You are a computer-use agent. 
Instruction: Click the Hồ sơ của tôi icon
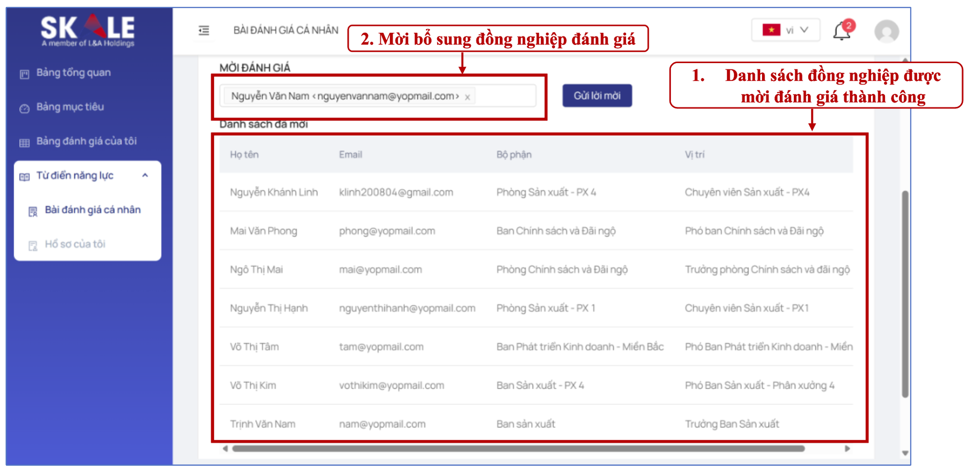click(x=33, y=246)
